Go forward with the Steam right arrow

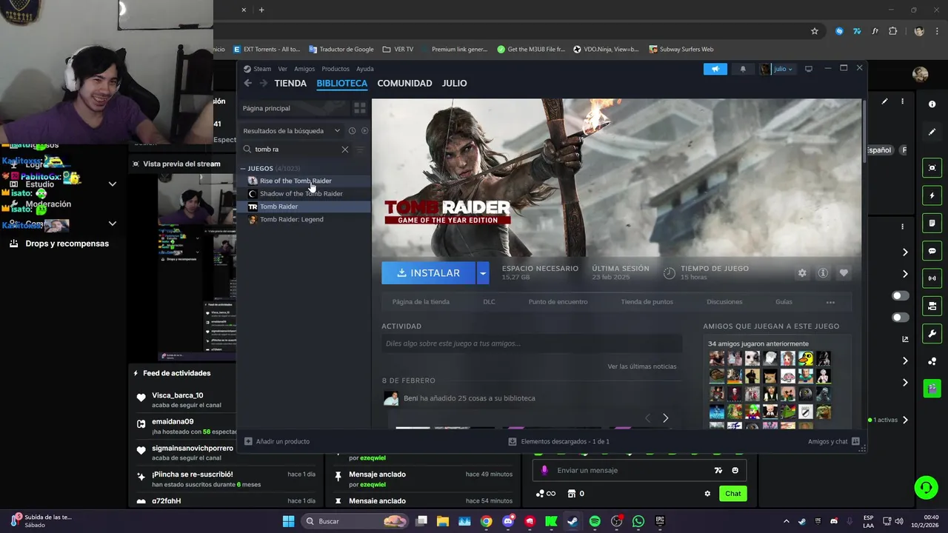point(262,84)
